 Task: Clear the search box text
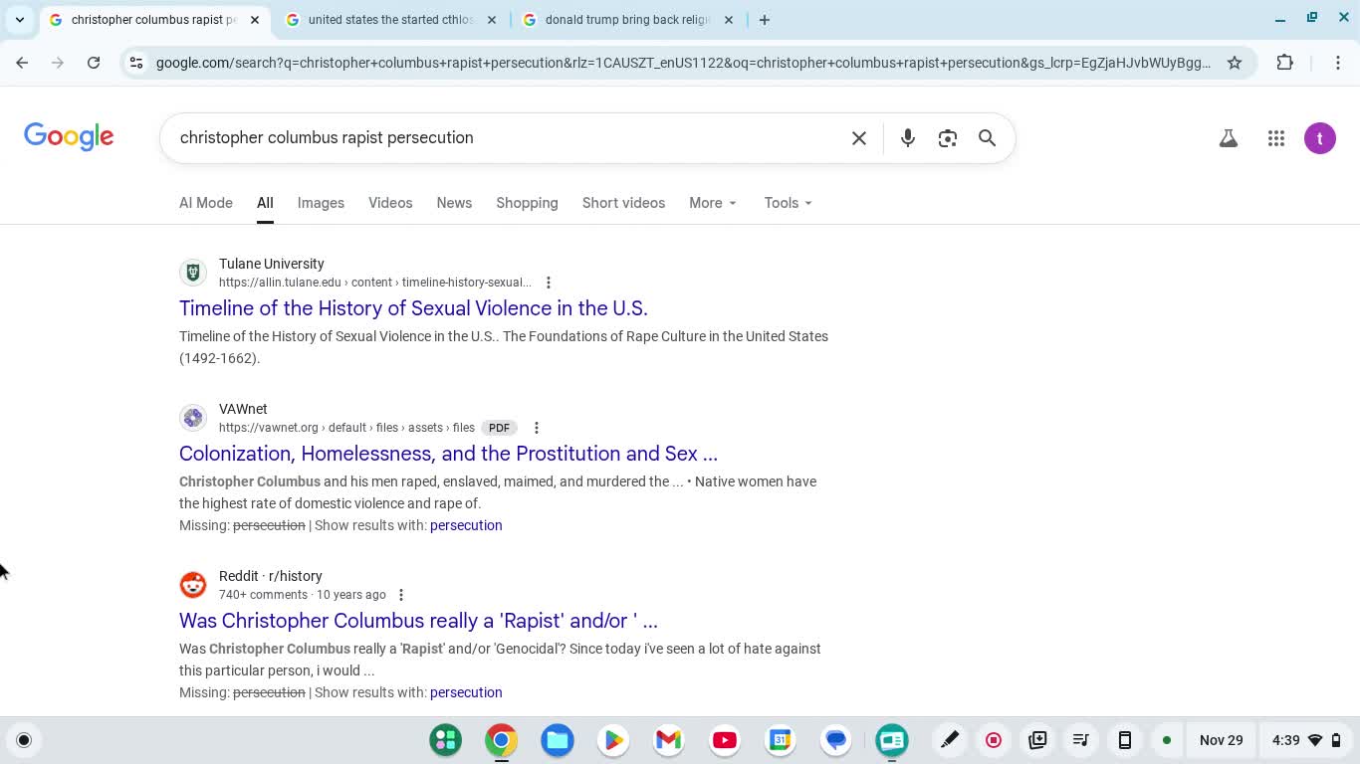(x=859, y=138)
